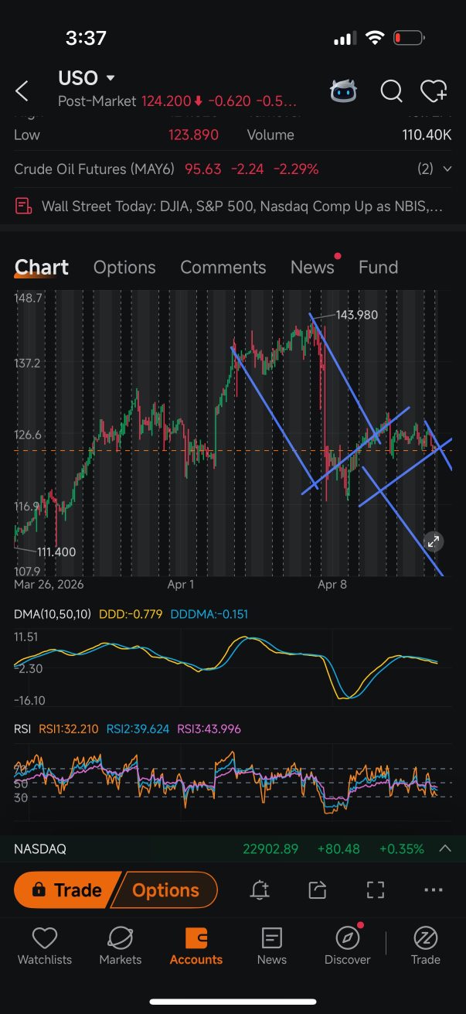This screenshot has width=466, height=1014.
Task: Open Accounts in bottom navigation
Action: pyautogui.click(x=196, y=947)
